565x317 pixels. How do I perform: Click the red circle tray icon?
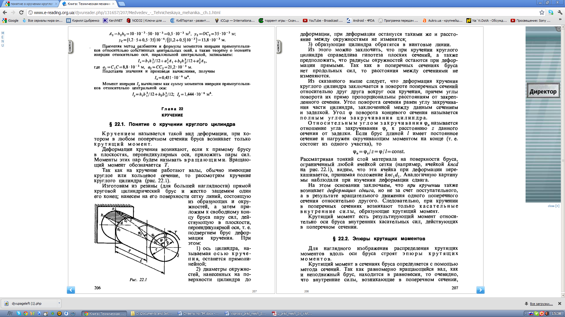click(541, 313)
